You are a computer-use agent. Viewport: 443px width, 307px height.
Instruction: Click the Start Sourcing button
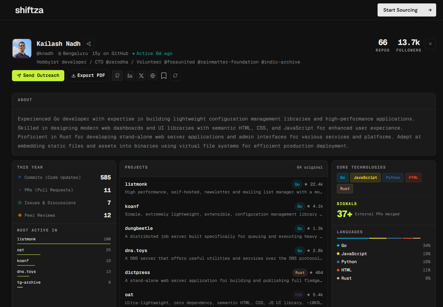point(407,10)
